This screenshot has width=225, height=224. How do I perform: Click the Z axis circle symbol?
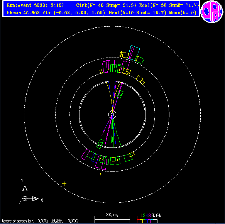[x=25, y=199]
